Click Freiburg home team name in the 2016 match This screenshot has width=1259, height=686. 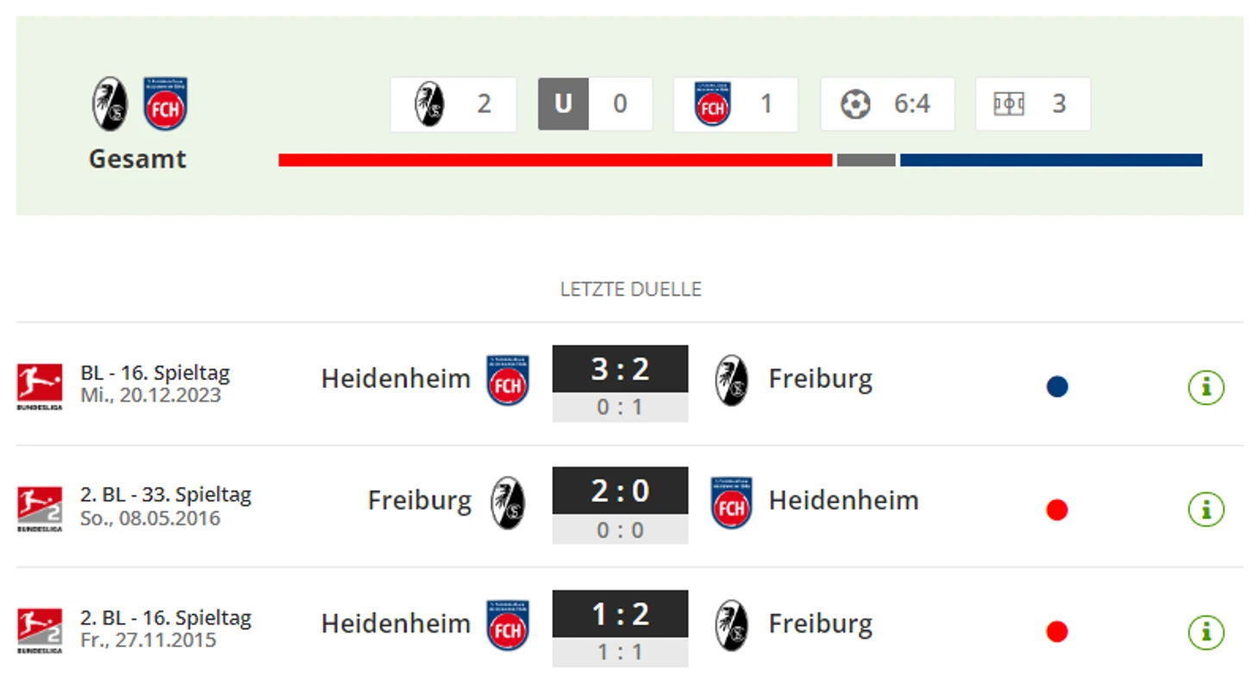[x=419, y=501]
